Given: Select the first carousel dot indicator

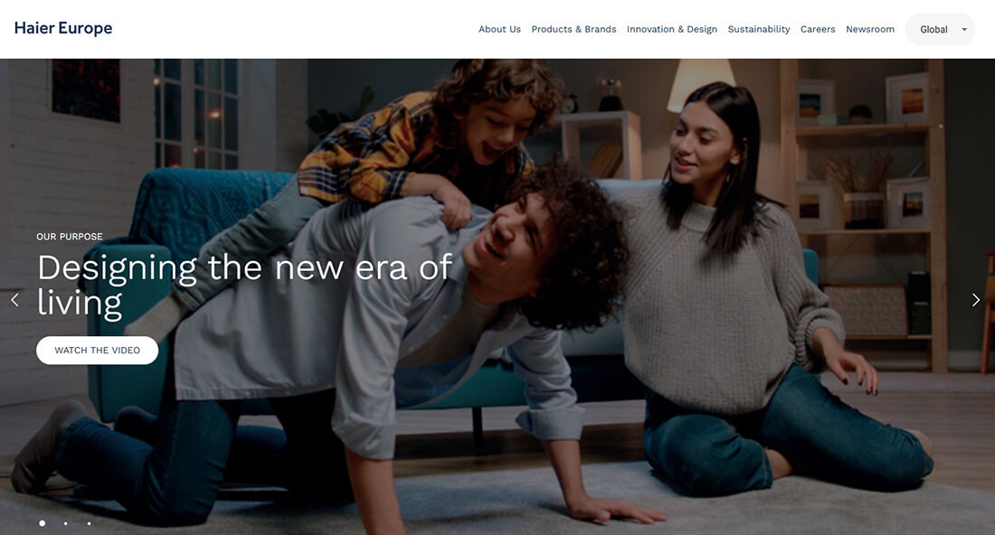Looking at the screenshot, I should click(x=42, y=523).
